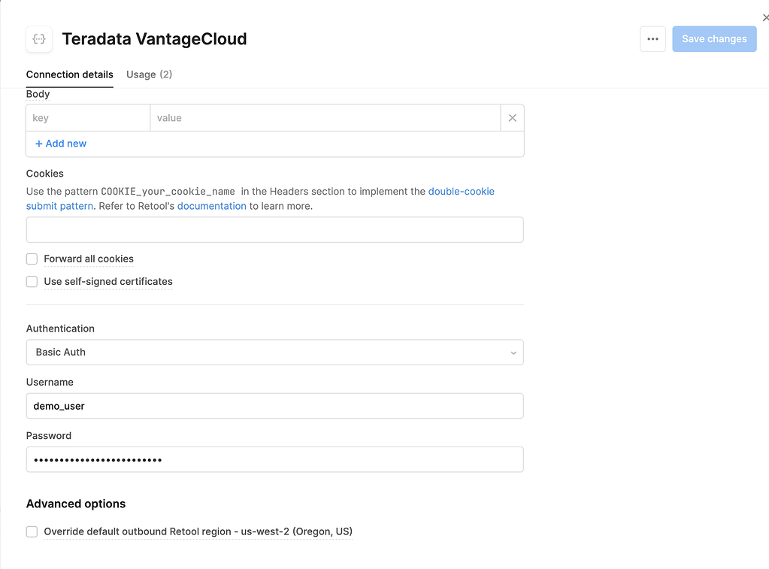Focus the body key input field
This screenshot has height=569, width=769.
[x=88, y=118]
